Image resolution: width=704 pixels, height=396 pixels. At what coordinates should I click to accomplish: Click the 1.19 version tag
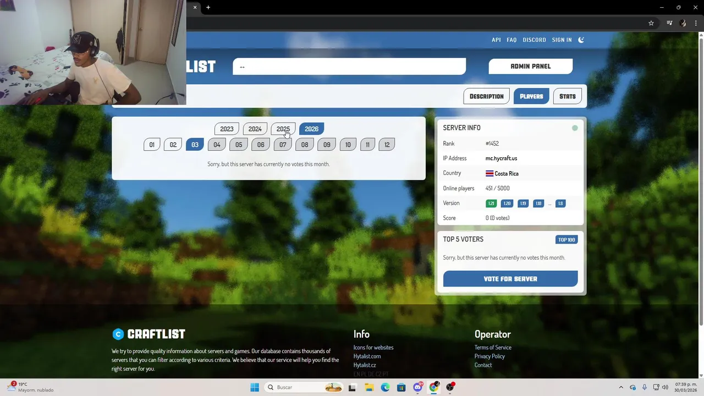(x=523, y=204)
